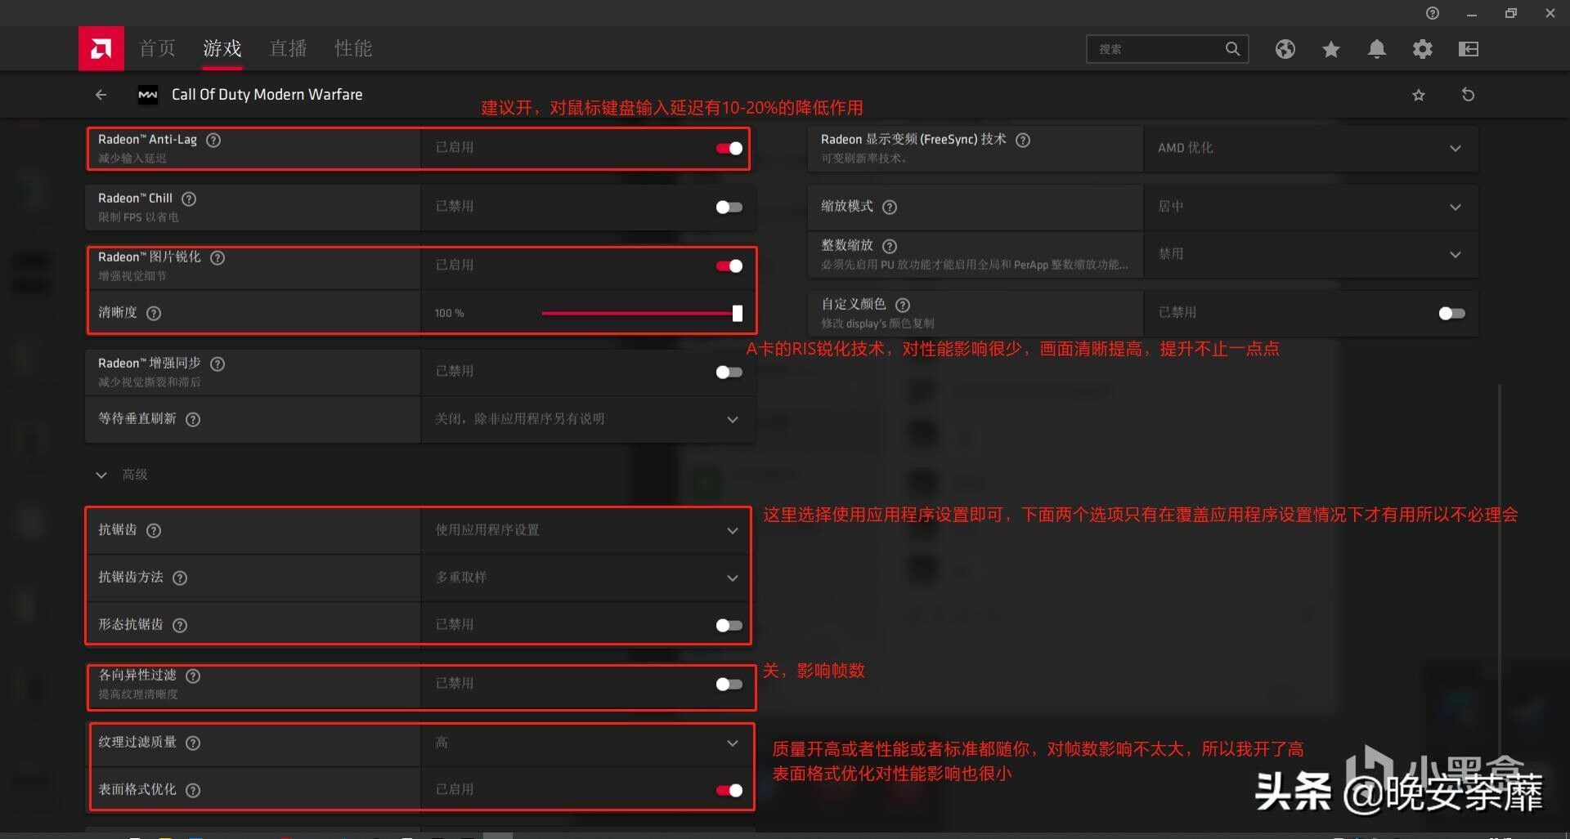Image resolution: width=1570 pixels, height=839 pixels.
Task: Click inside the search input field
Action: (1161, 49)
